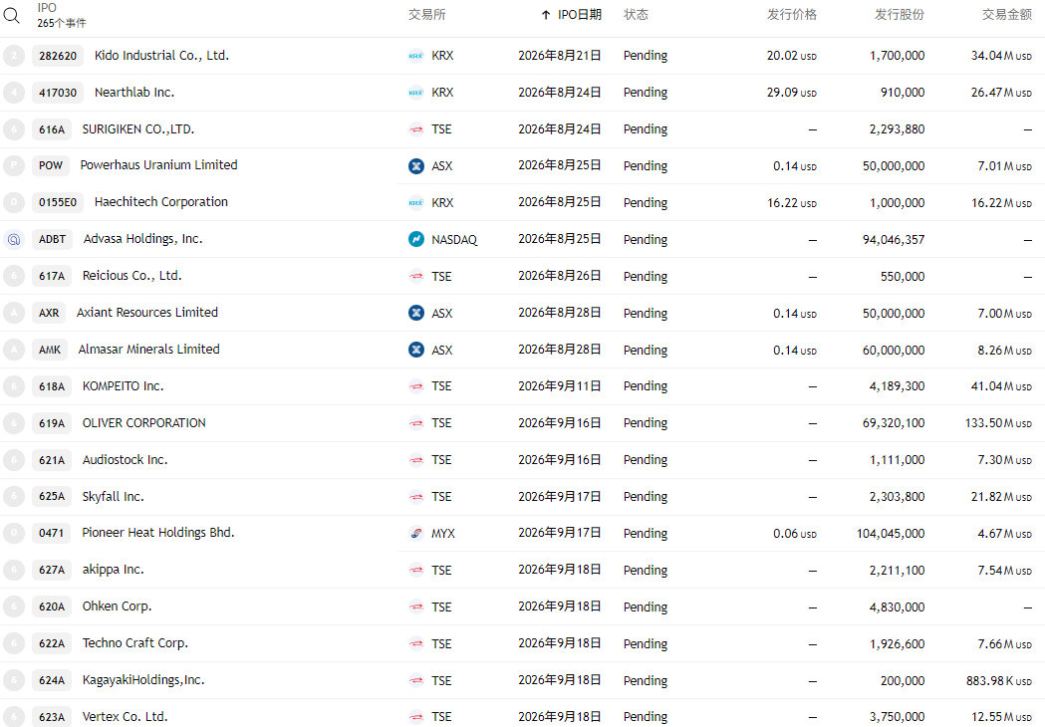This screenshot has width=1045, height=727.
Task: Click KRX exchange icon in Kido Industrial row
Action: tap(415, 56)
